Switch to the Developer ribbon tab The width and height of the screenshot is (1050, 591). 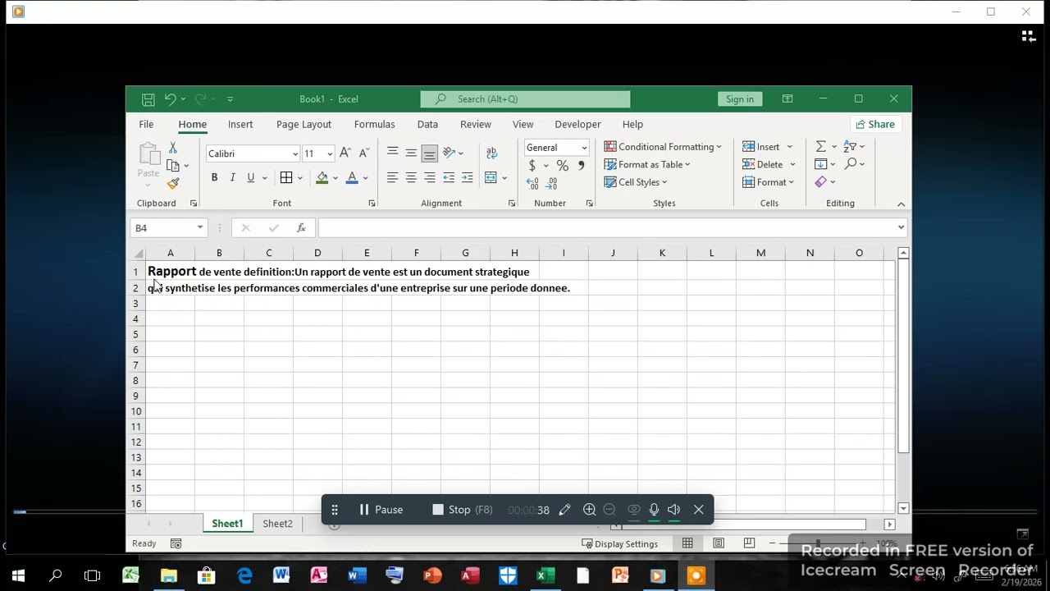pyautogui.click(x=577, y=124)
